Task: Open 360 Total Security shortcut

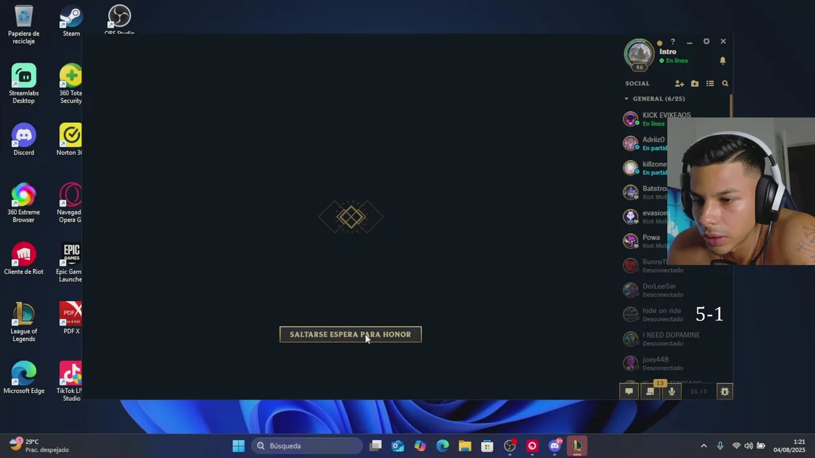Action: 71,84
